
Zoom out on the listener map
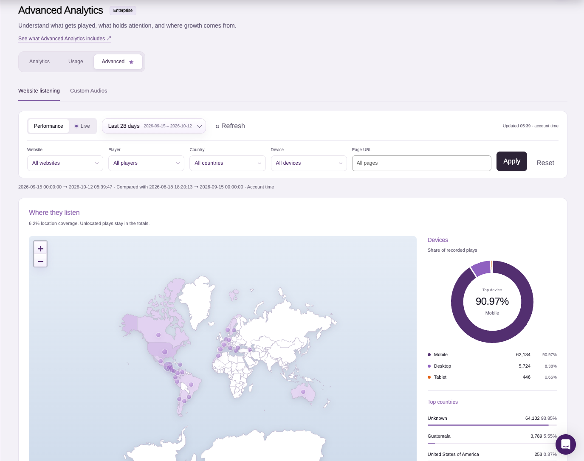[40, 261]
